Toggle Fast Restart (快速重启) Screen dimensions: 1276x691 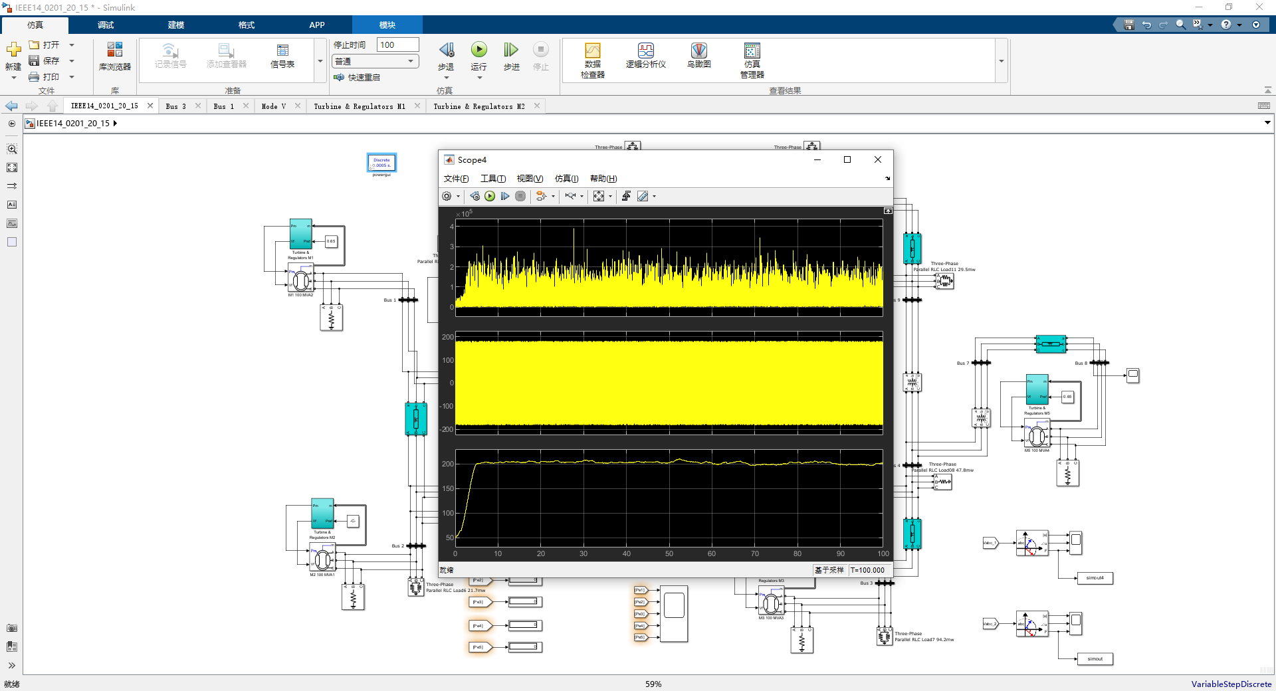pyautogui.click(x=358, y=78)
